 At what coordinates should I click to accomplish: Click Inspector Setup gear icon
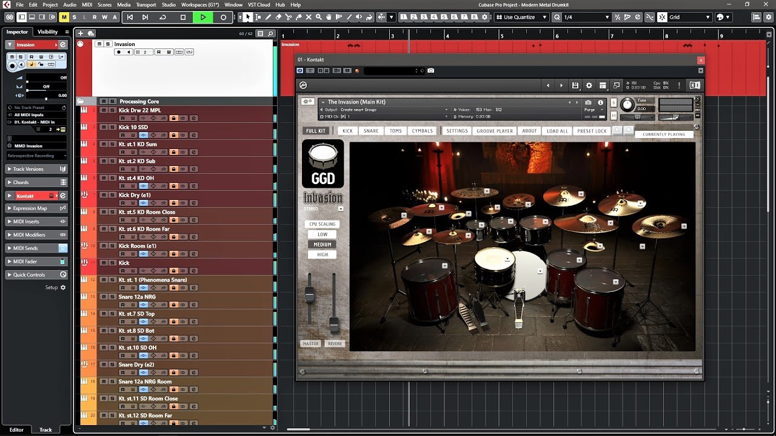point(62,287)
